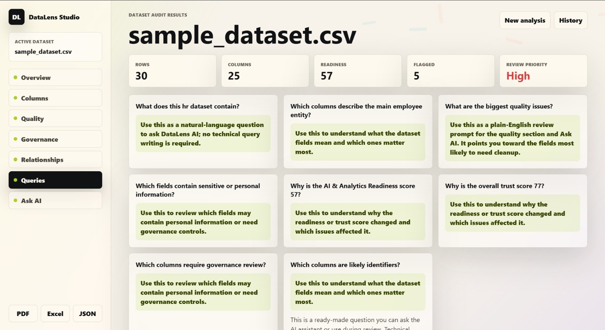Click the Review Priority High card
The height and width of the screenshot is (330, 605).
click(543, 71)
